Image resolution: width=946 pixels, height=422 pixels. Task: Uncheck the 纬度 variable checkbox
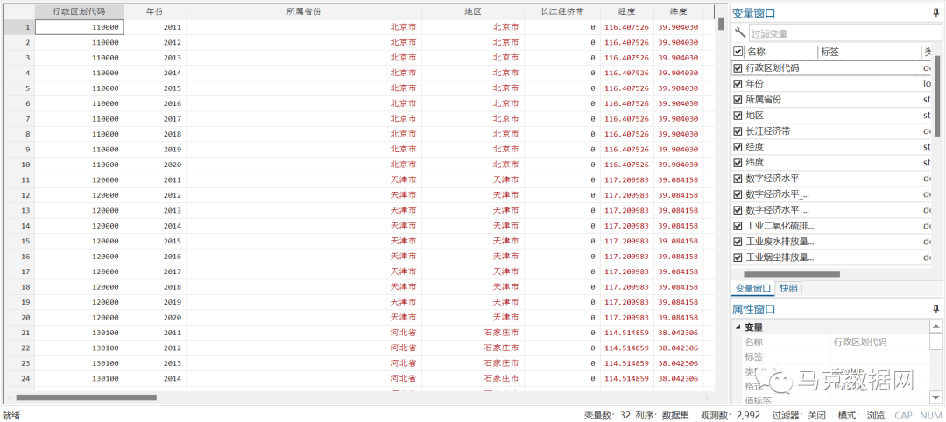(x=738, y=163)
